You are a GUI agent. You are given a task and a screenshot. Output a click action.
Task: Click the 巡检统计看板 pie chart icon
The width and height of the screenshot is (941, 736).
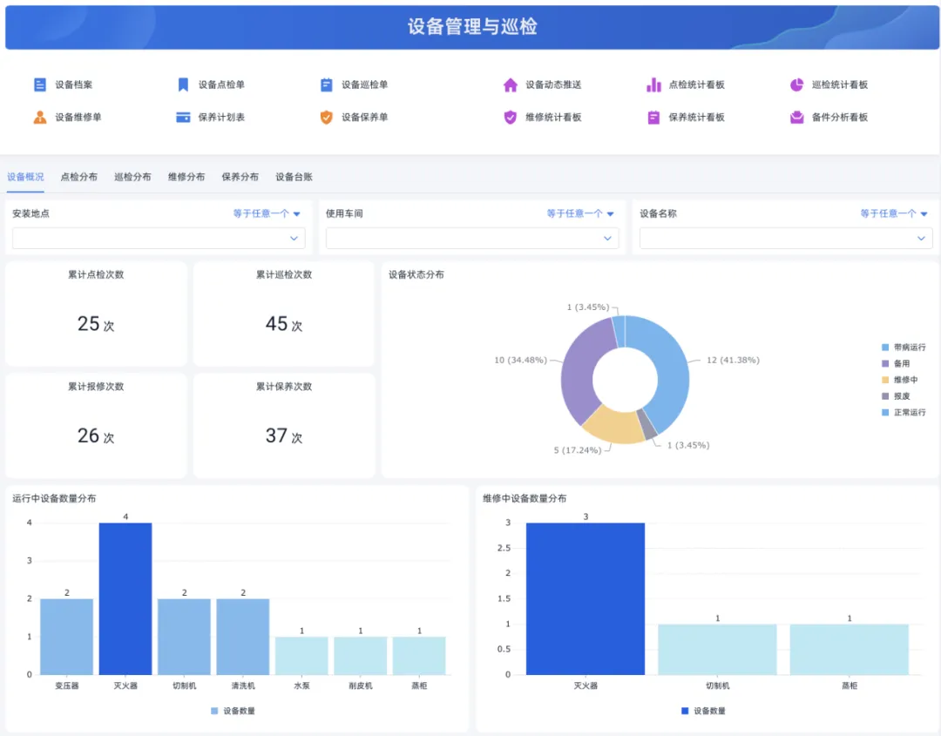796,84
